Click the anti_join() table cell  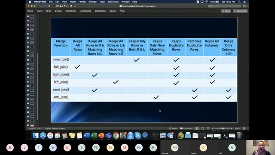[x=61, y=97]
